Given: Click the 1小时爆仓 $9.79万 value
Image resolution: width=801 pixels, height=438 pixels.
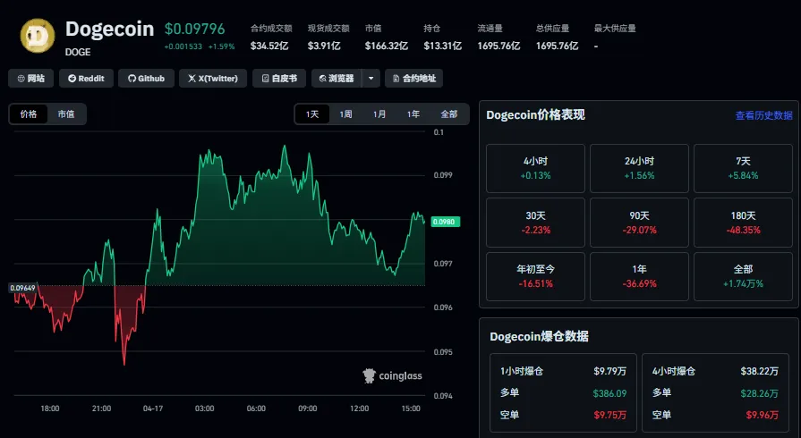Looking at the screenshot, I should (x=610, y=371).
